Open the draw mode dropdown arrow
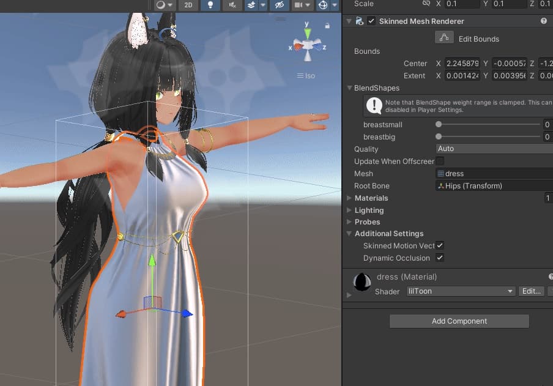 (170, 5)
